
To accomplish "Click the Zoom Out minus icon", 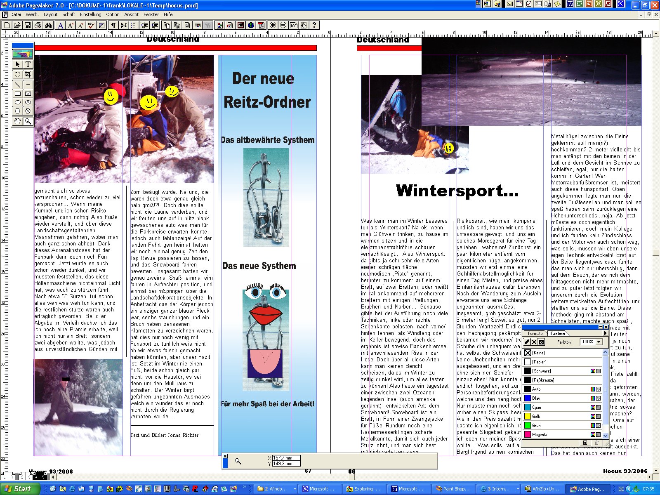I will 283,25.
